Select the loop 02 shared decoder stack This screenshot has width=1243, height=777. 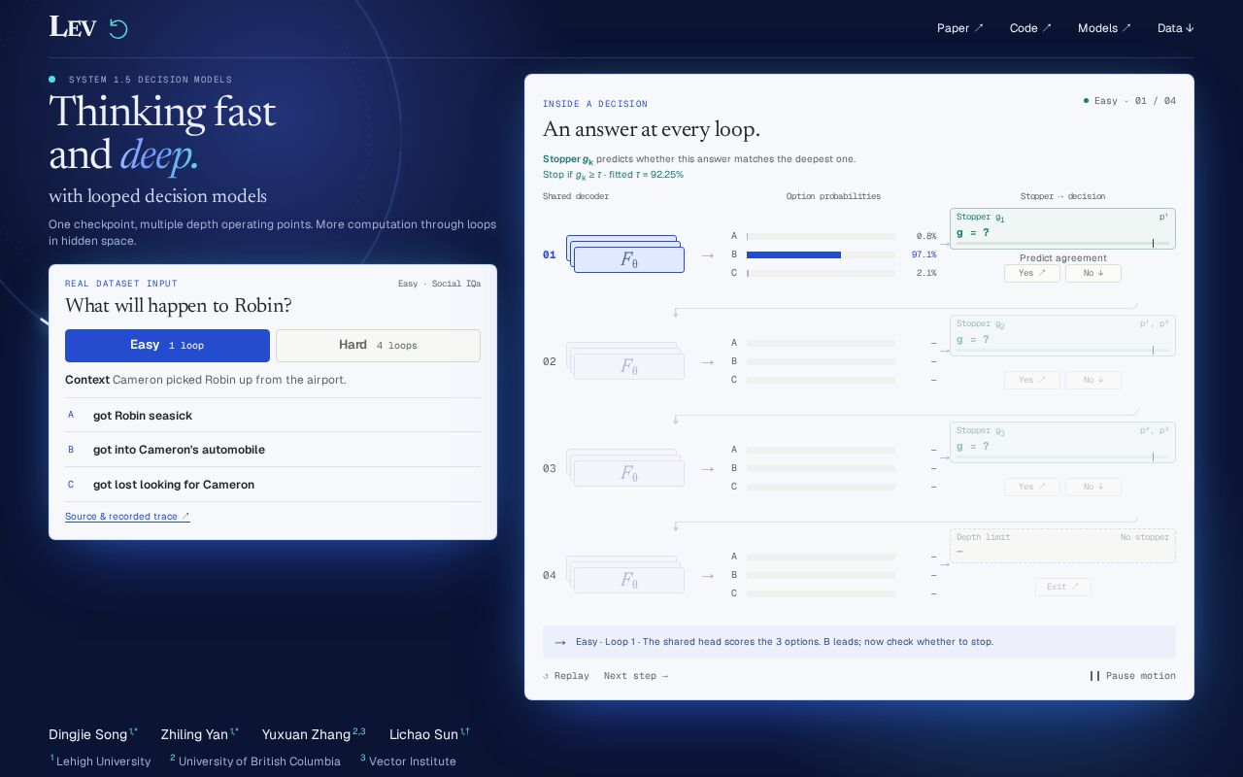click(x=625, y=361)
